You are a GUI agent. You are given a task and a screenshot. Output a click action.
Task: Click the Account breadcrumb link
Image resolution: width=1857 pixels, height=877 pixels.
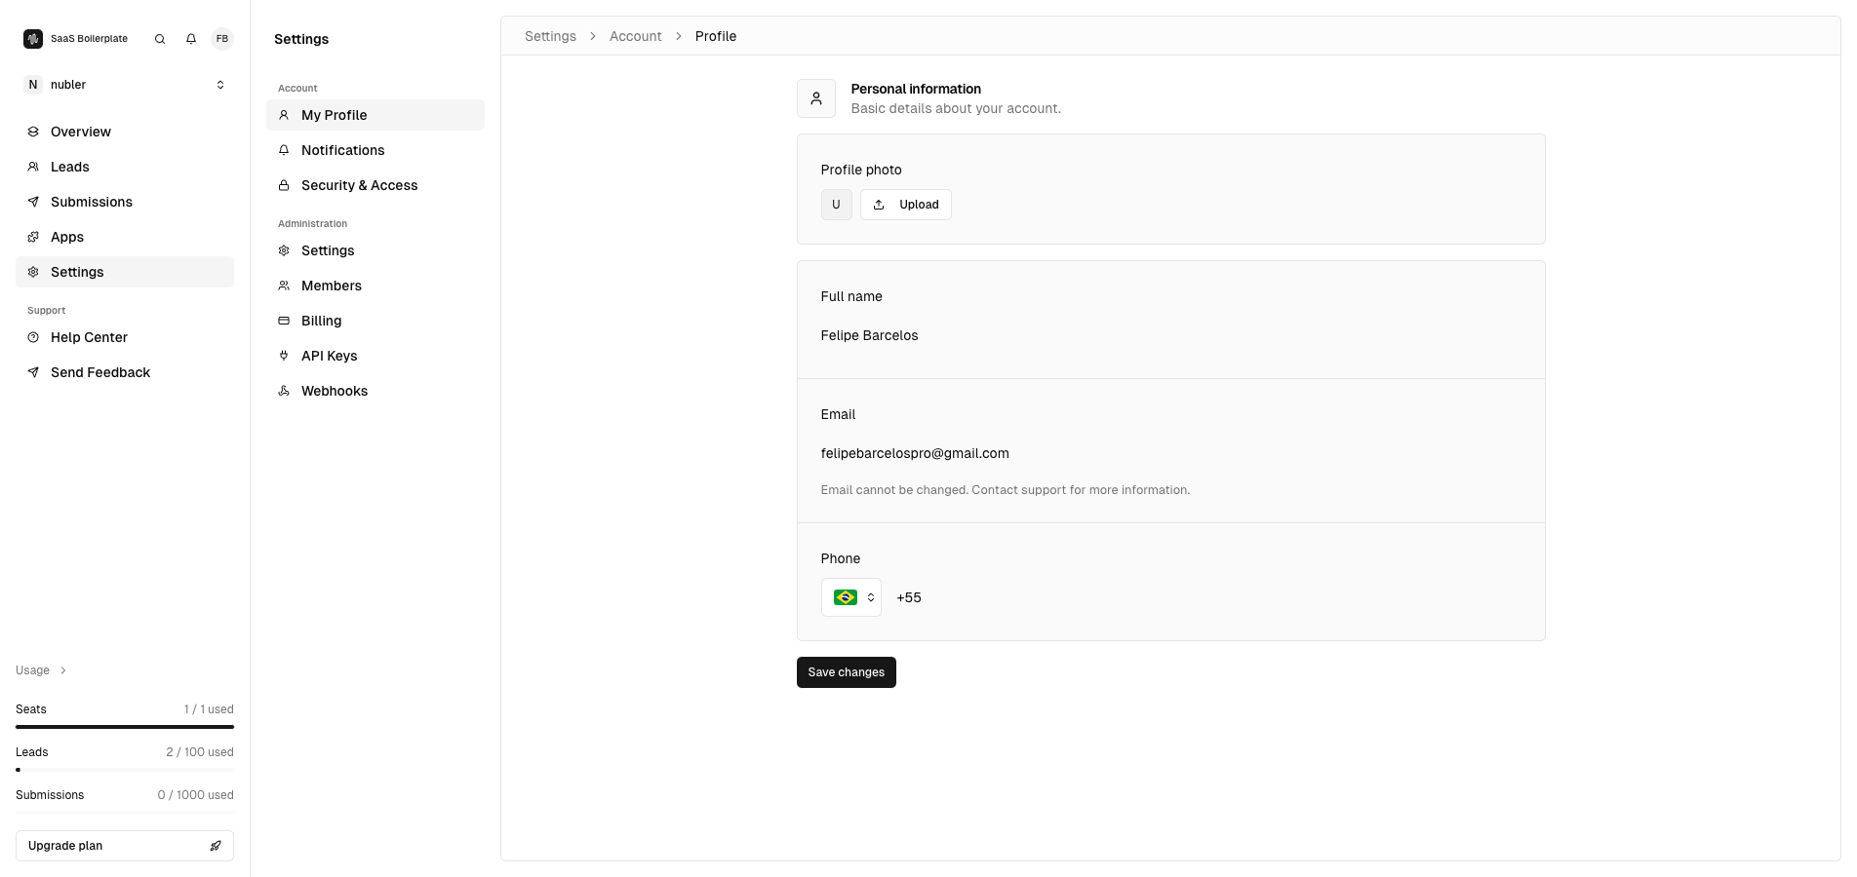635,36
